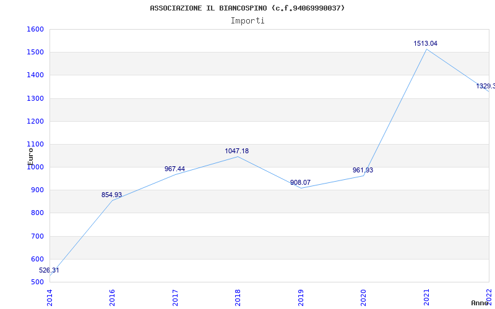This screenshot has height=309, width=495.
Task: Click the 2022 x-axis label
Action: [489, 298]
